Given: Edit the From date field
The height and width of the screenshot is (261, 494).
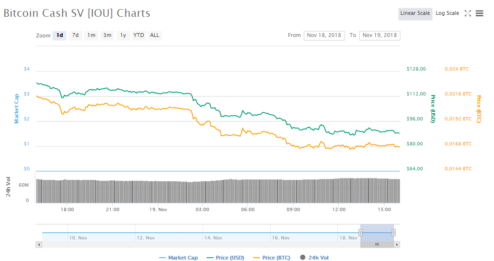Looking at the screenshot, I should tap(324, 36).
